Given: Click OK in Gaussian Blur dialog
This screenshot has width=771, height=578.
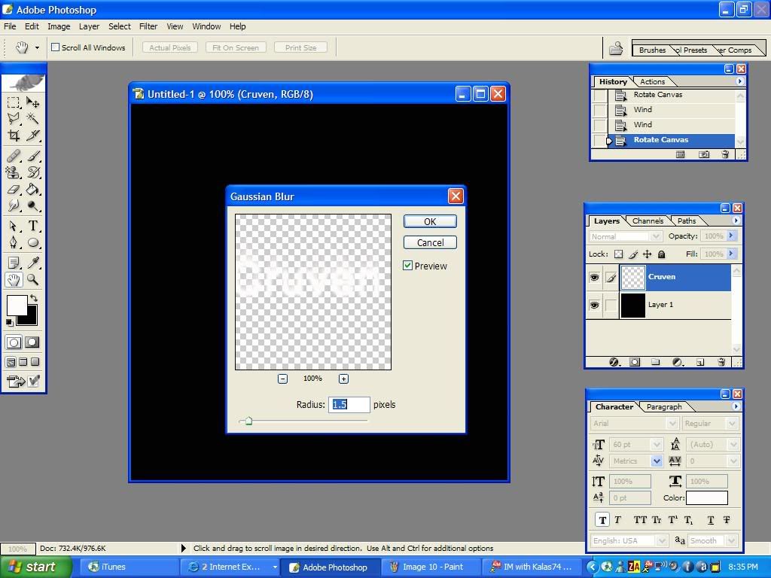Looking at the screenshot, I should click(x=430, y=221).
